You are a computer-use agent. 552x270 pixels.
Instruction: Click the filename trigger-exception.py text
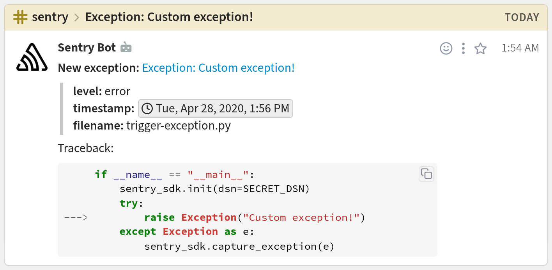(178, 126)
